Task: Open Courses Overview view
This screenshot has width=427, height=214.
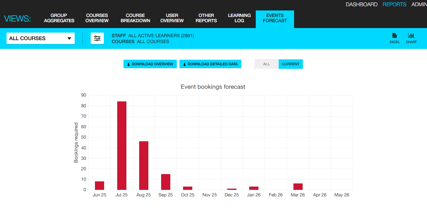Action: coord(97,18)
